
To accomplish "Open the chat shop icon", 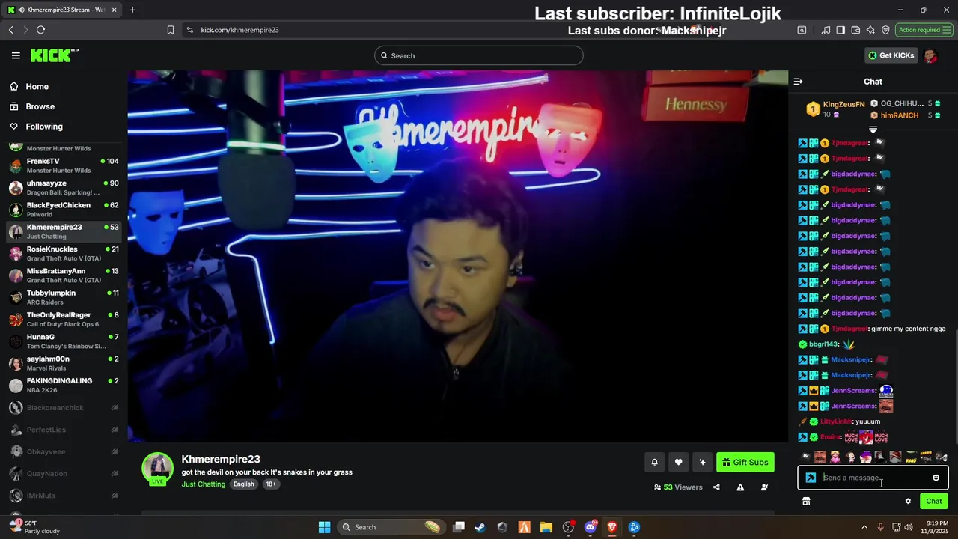I will [x=806, y=502].
